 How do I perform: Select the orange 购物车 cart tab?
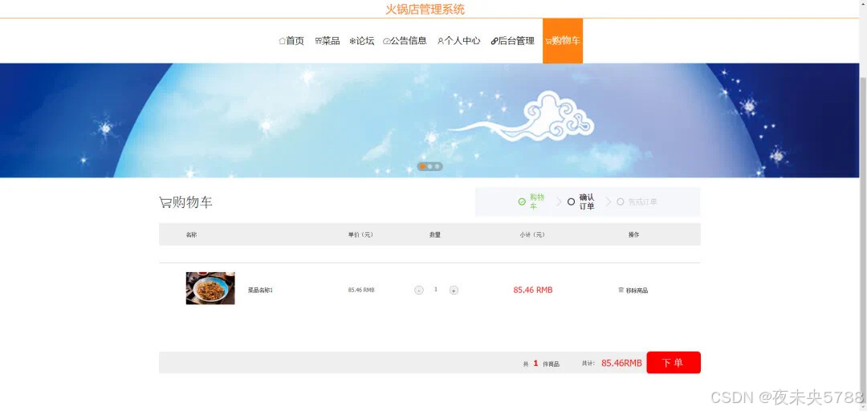coord(562,41)
